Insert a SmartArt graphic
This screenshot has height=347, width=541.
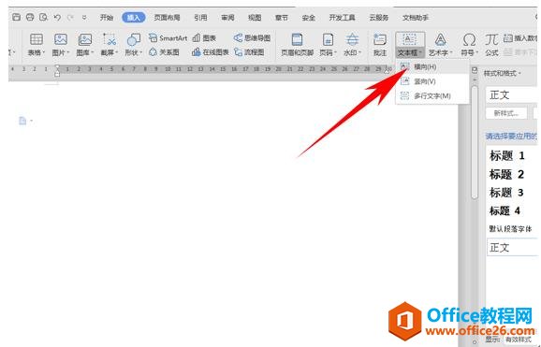coord(168,38)
